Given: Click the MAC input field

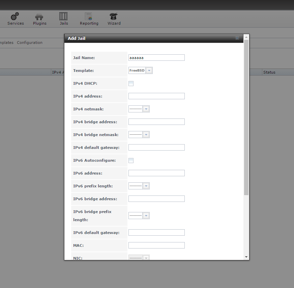Looking at the screenshot, I should tap(156, 245).
